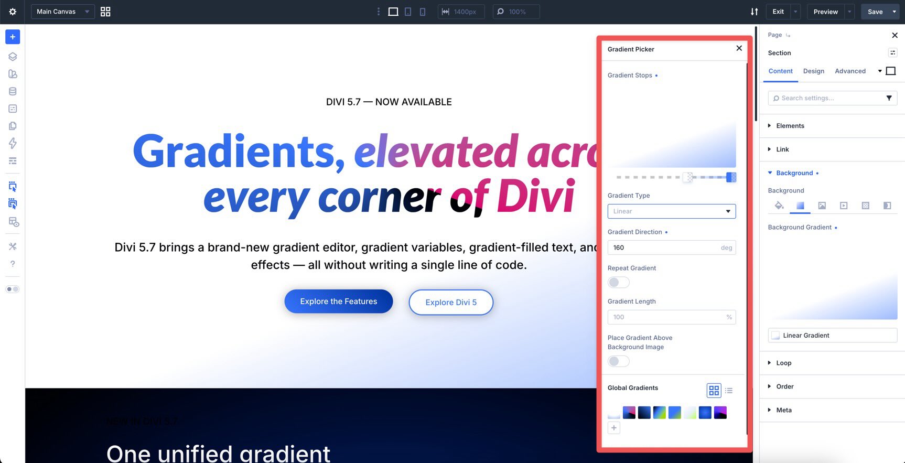The image size is (905, 463).
Task: Open the Exit button dropdown arrow
Action: click(796, 12)
